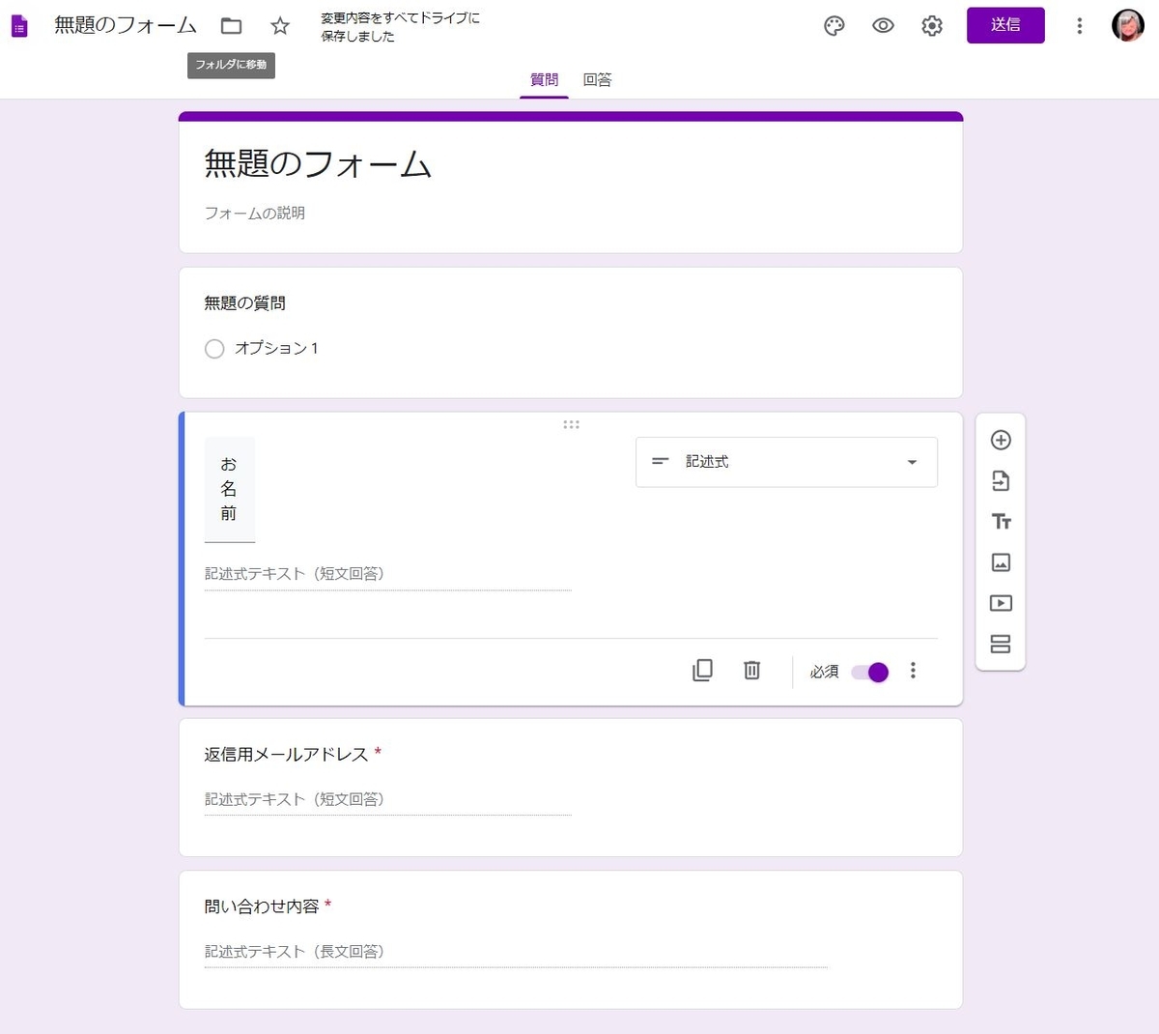
Task: Switch to the 回答 tab
Action: (597, 80)
